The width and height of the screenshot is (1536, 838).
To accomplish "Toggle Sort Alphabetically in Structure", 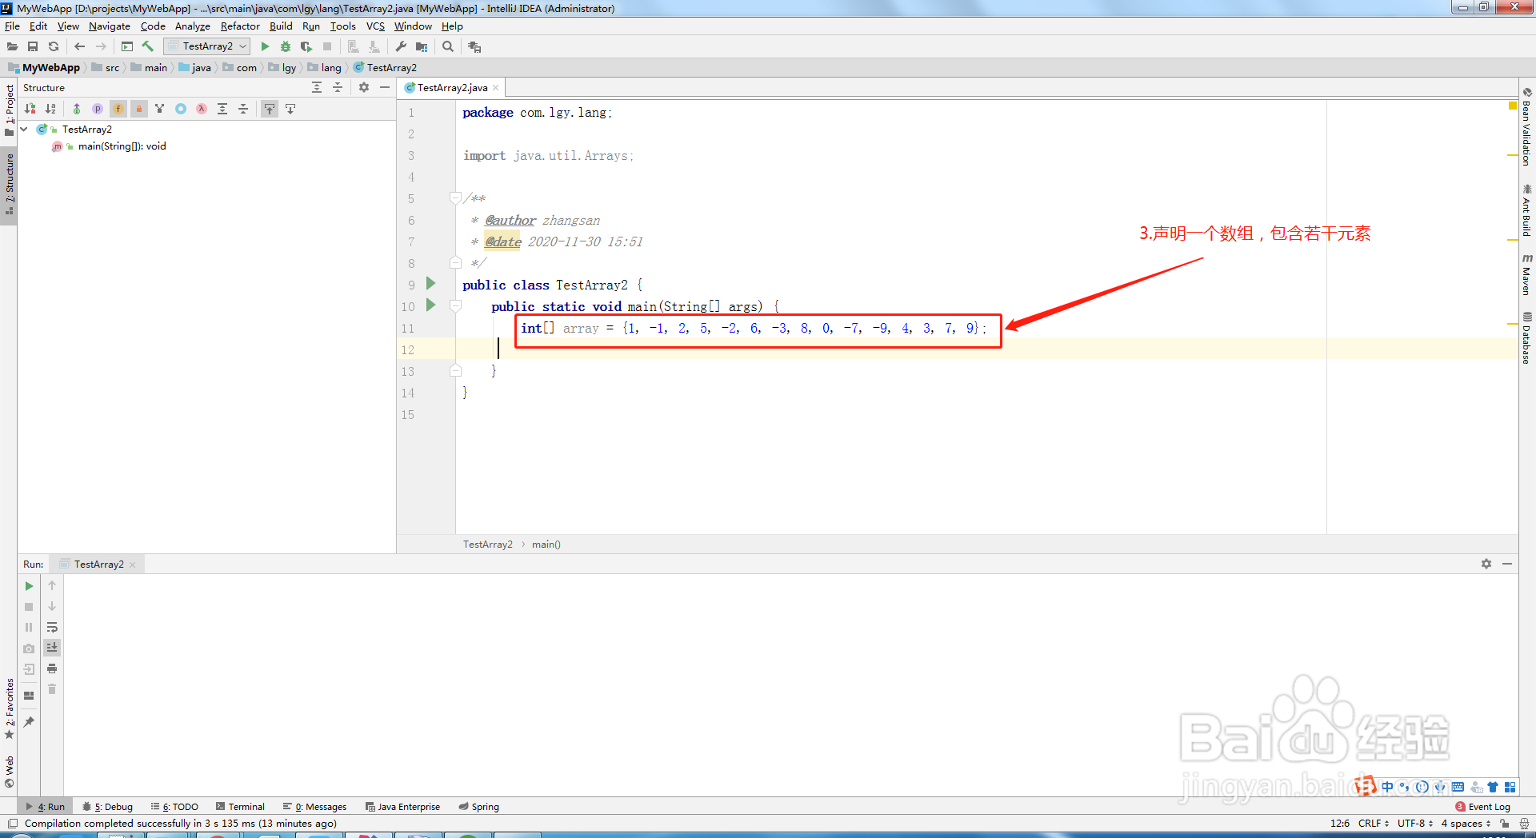I will point(51,109).
